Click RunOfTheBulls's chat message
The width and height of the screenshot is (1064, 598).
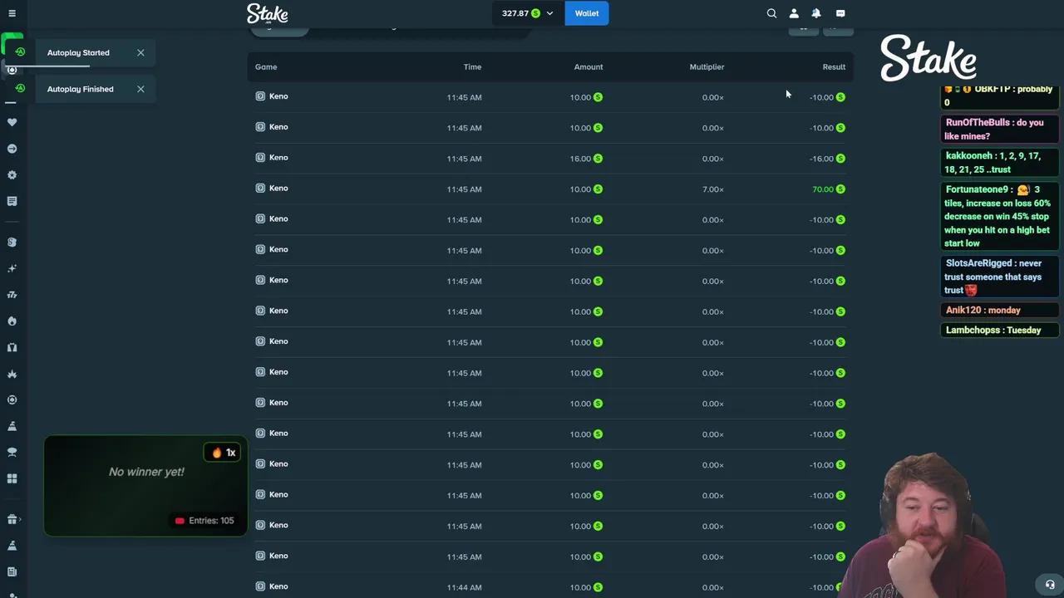(x=1000, y=130)
